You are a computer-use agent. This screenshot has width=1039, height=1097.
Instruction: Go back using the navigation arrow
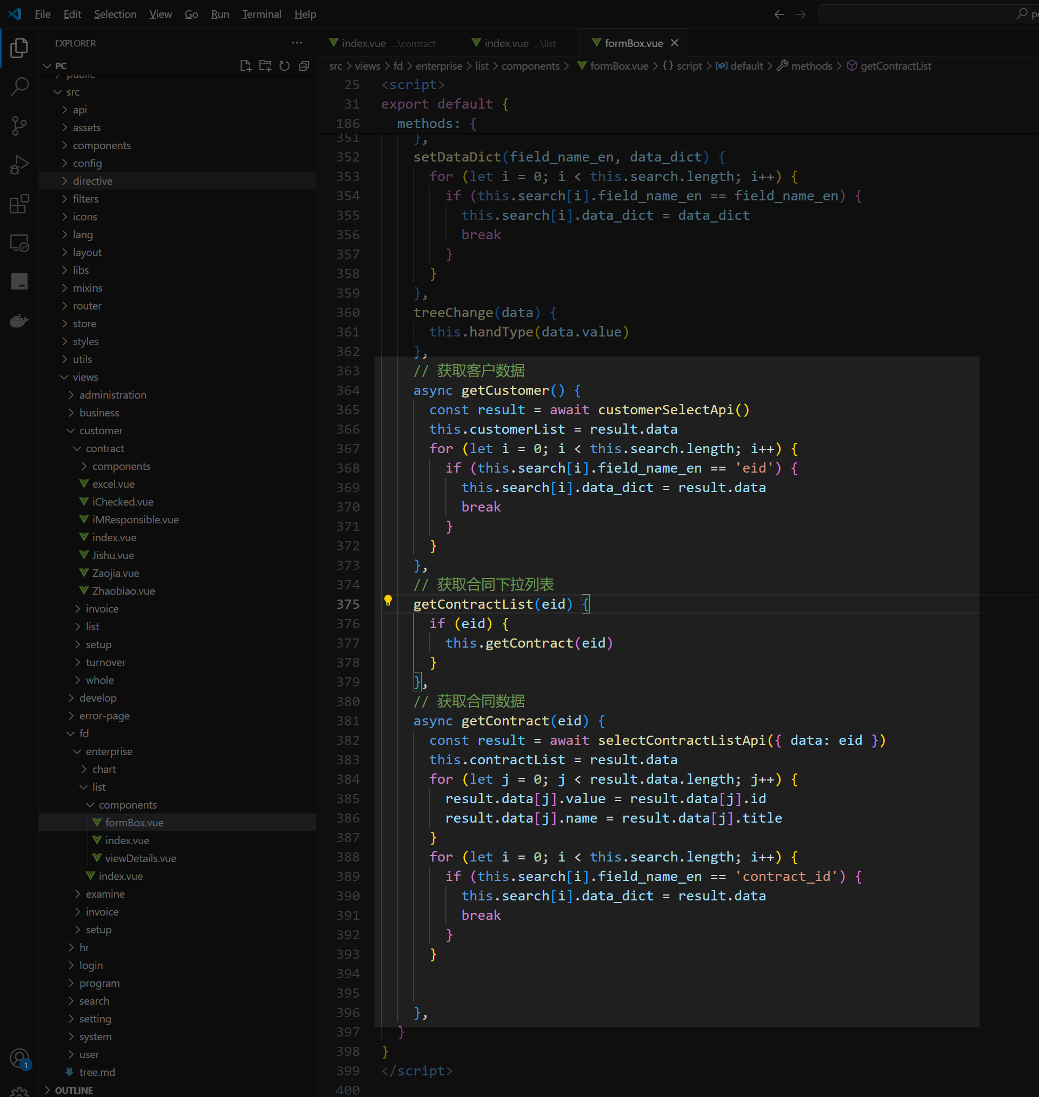778,14
